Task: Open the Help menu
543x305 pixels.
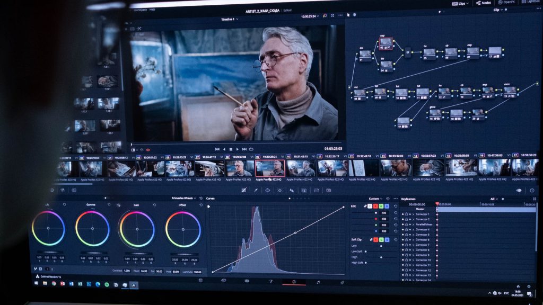Action: 152,10
